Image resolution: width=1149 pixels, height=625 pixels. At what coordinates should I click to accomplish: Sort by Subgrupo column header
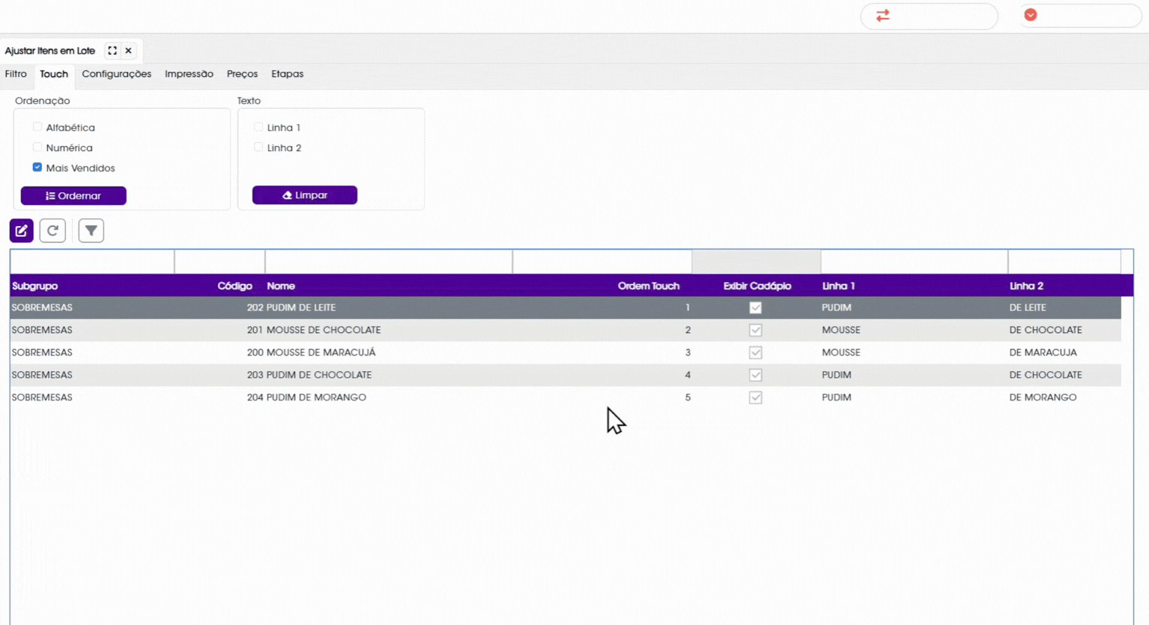[x=35, y=286]
